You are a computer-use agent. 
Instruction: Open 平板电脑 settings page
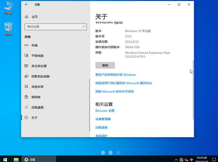56,55
